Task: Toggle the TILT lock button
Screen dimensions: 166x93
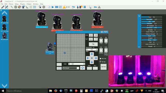Action: [91, 39]
